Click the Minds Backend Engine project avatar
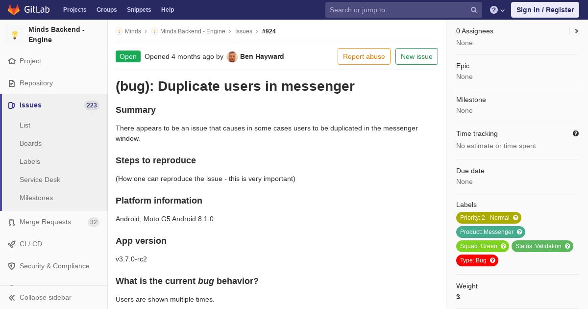The image size is (588, 309). 15,35
